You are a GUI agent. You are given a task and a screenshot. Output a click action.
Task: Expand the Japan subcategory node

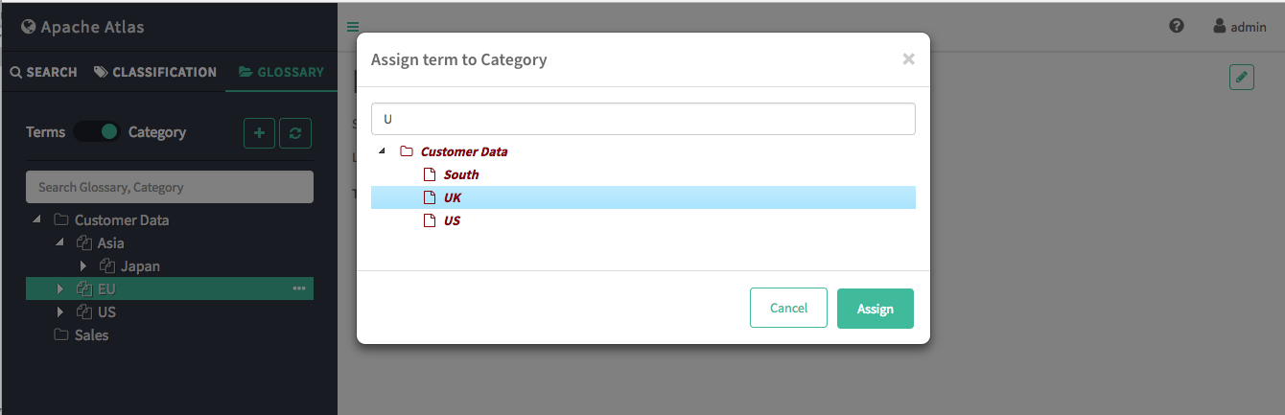coord(83,266)
